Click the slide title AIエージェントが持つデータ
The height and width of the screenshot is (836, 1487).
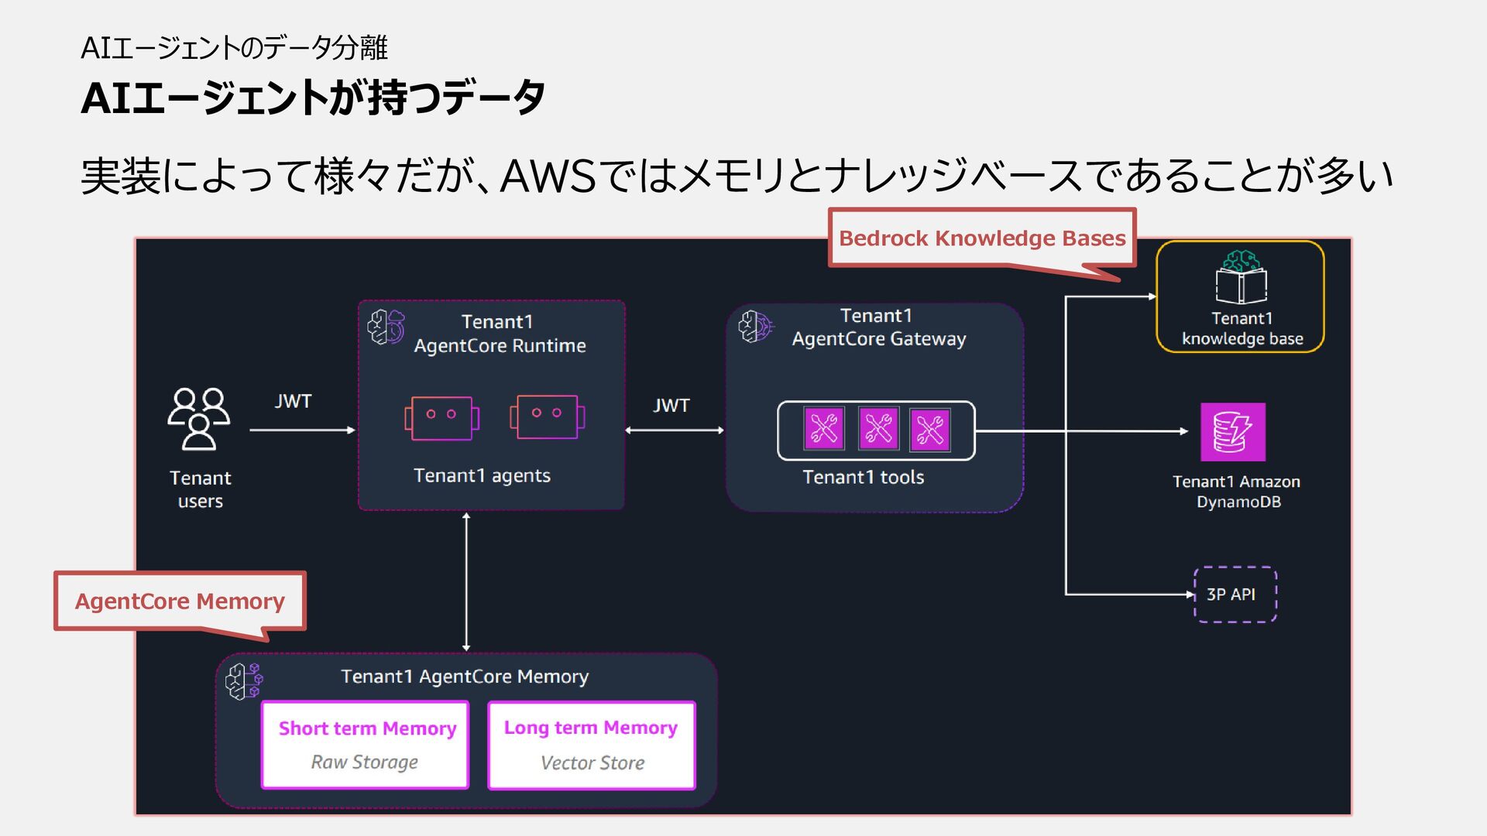[313, 98]
